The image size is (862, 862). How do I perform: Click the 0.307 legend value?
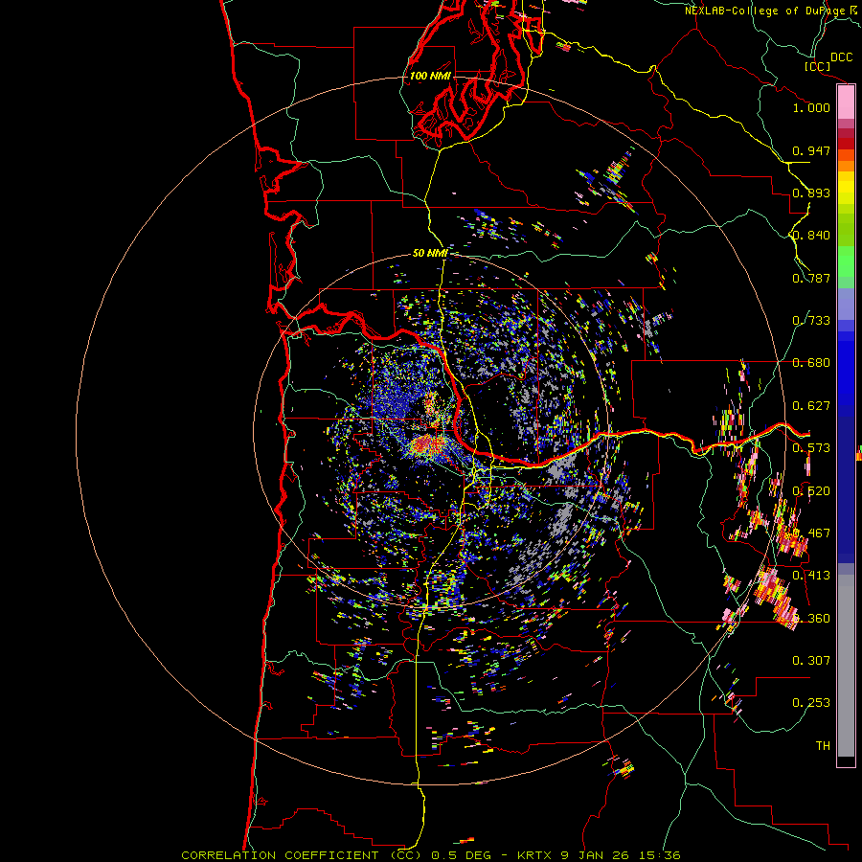tap(811, 661)
